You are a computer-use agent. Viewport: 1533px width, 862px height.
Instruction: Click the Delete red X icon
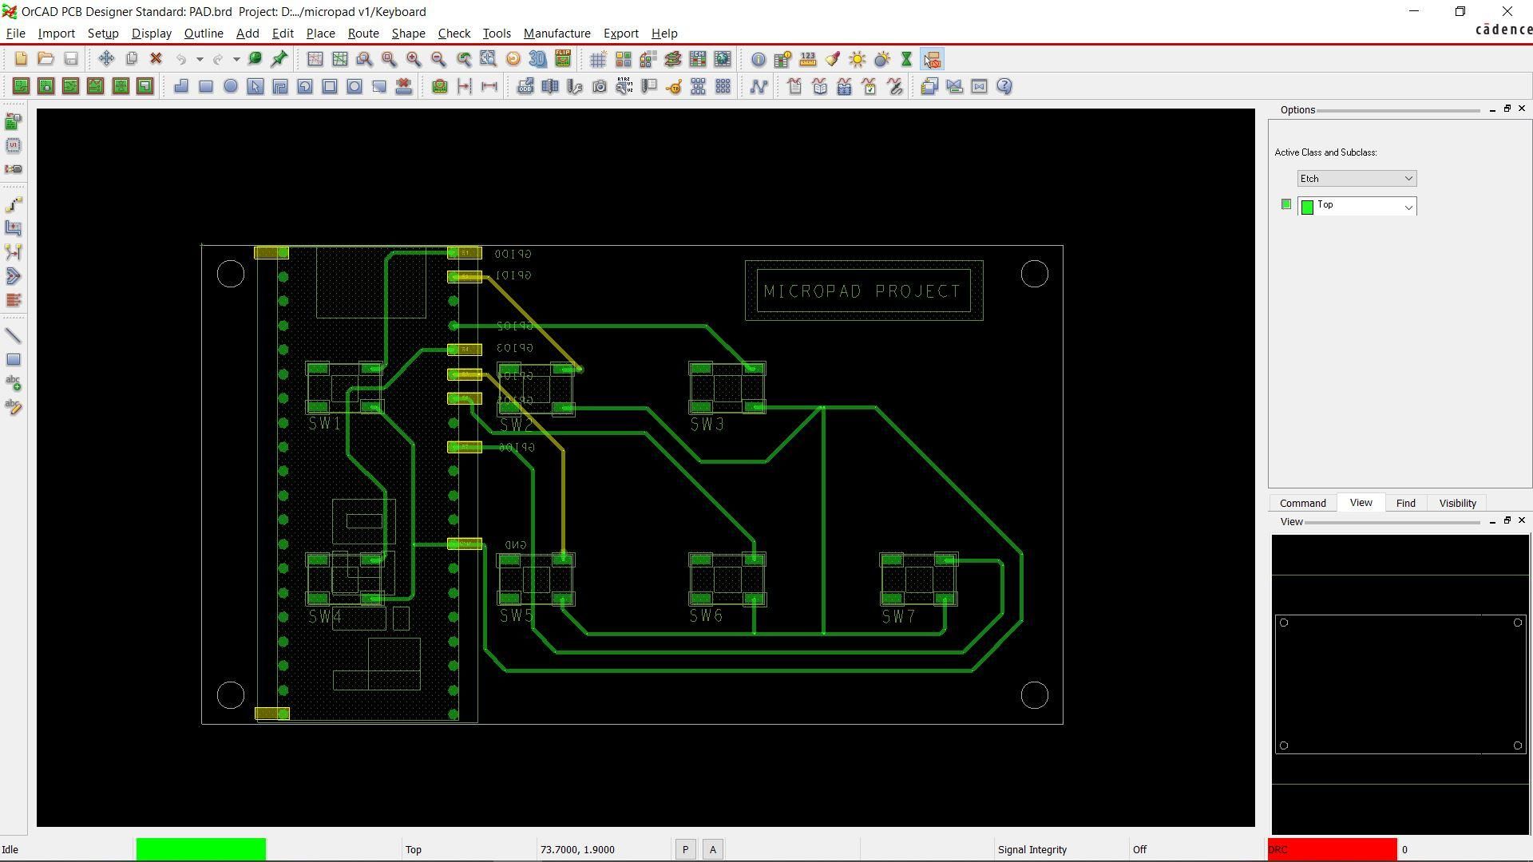pos(156,59)
